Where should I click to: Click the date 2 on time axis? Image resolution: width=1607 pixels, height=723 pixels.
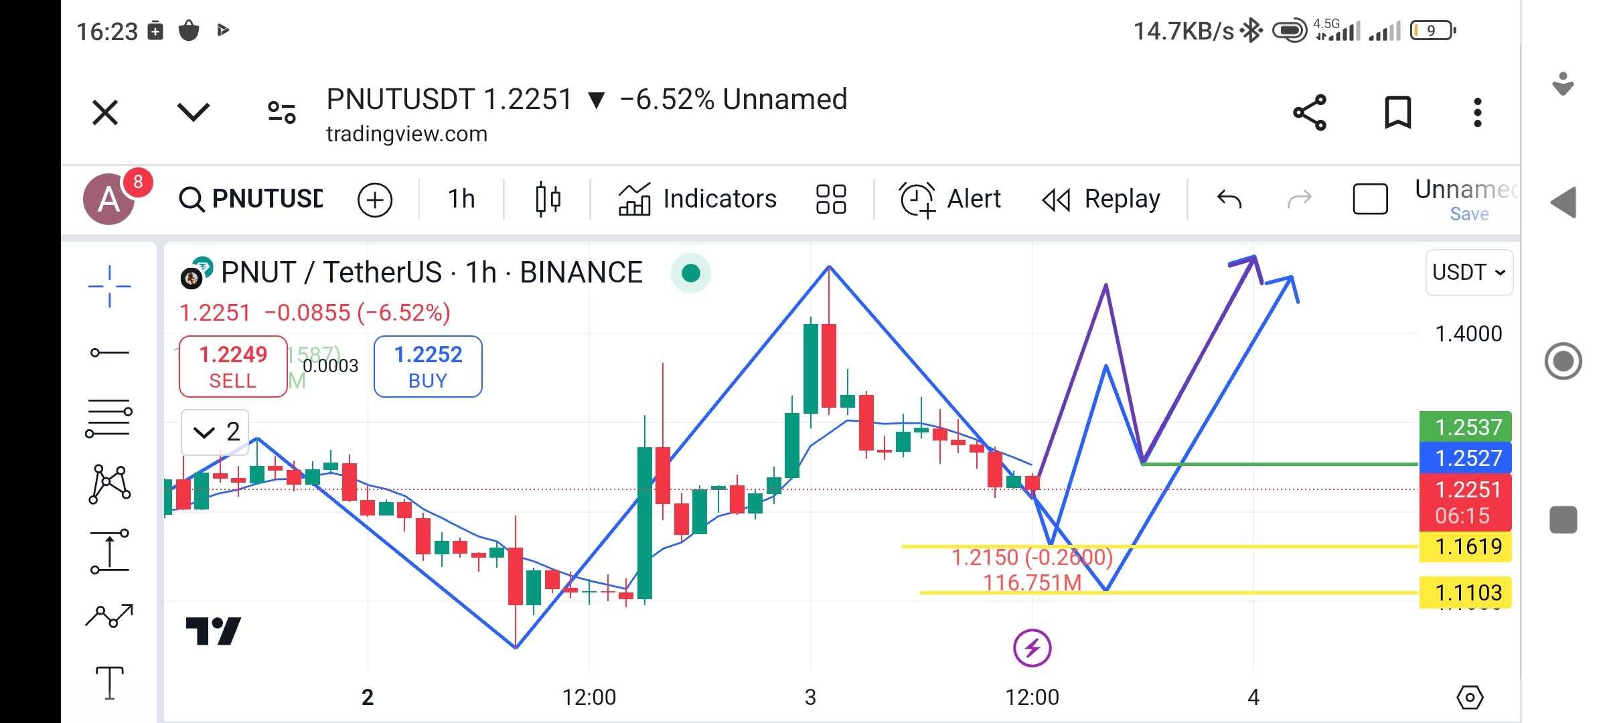(367, 698)
